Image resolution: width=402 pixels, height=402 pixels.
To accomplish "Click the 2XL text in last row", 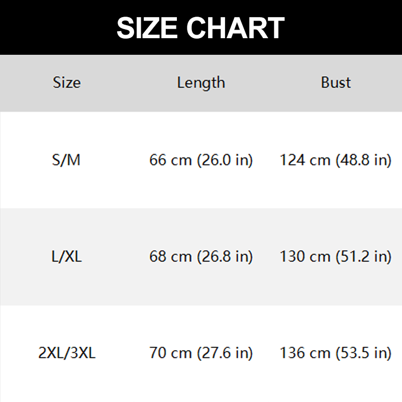I will pos(51,353).
